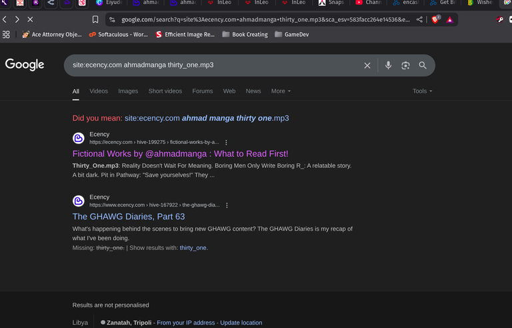Open the Brave Shields lion icon
This screenshot has height=328, width=512.
[435, 19]
